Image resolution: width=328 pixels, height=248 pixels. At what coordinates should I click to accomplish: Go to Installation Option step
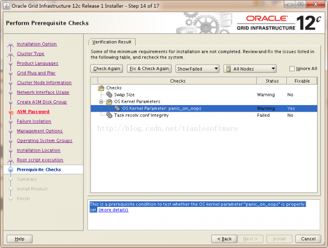point(37,44)
